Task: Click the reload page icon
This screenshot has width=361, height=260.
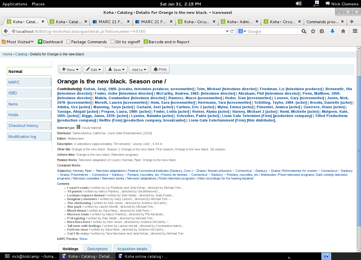Action: pos(232,31)
